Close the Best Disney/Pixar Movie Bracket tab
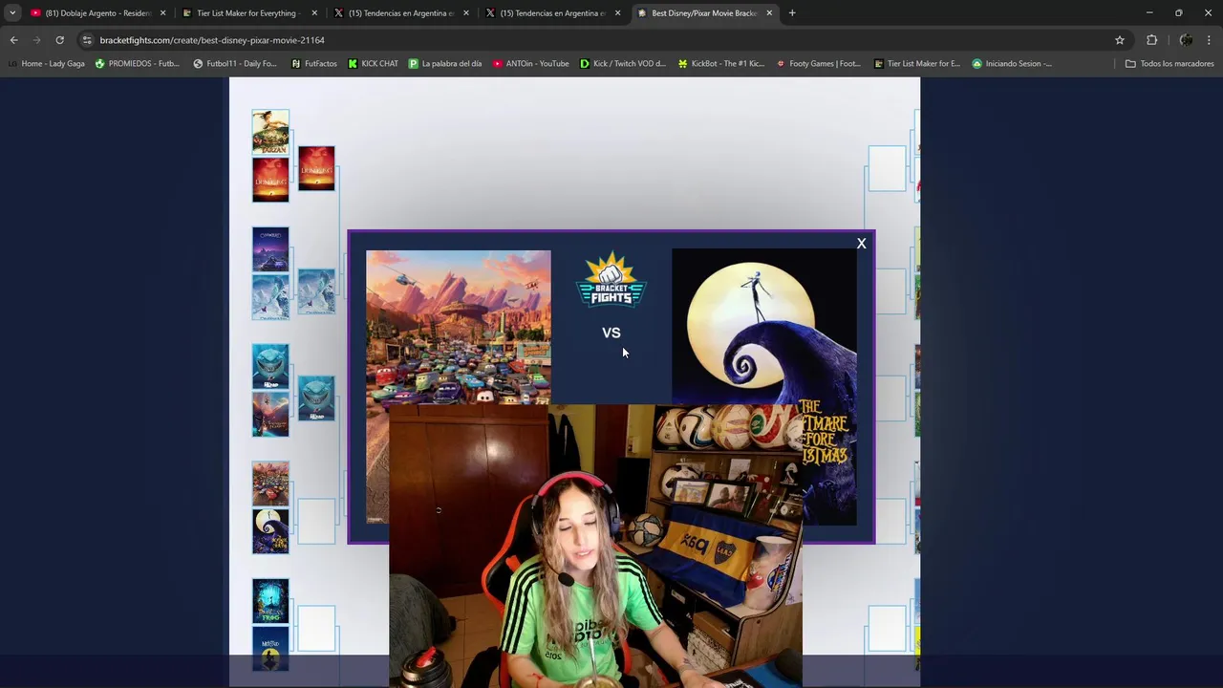This screenshot has height=688, width=1223. (769, 13)
